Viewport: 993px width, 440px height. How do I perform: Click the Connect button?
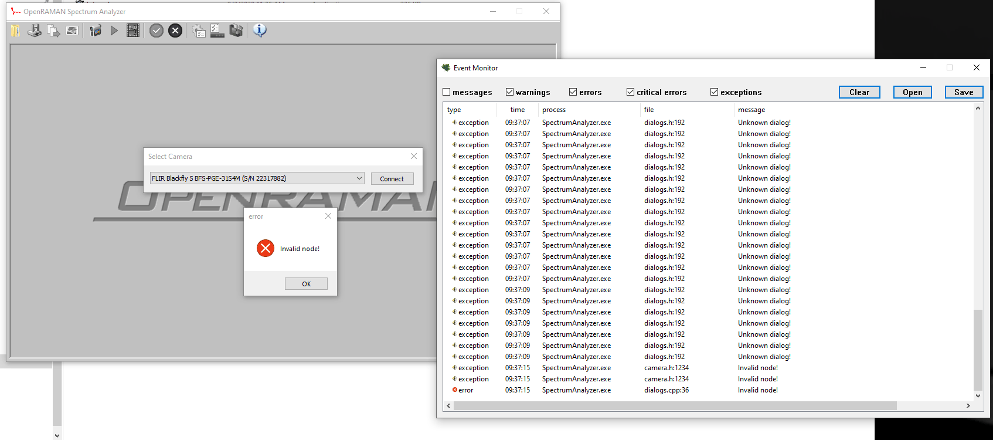pyautogui.click(x=392, y=179)
